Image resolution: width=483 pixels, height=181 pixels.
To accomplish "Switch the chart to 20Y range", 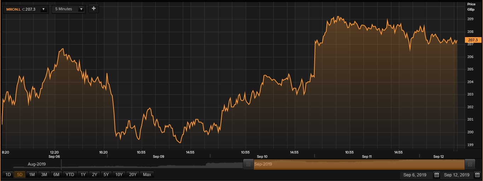I will point(133,174).
